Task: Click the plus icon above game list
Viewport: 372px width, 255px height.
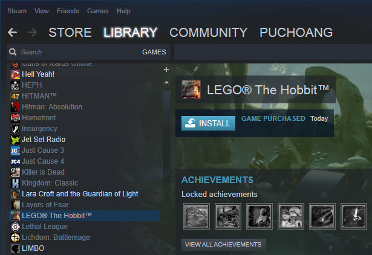Action: [166, 69]
